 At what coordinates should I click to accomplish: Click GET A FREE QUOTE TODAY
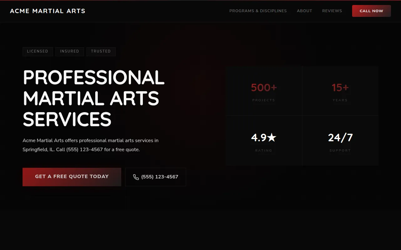point(72,177)
